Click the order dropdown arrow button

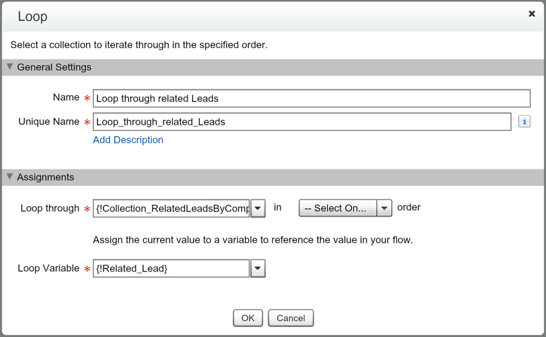click(x=384, y=208)
